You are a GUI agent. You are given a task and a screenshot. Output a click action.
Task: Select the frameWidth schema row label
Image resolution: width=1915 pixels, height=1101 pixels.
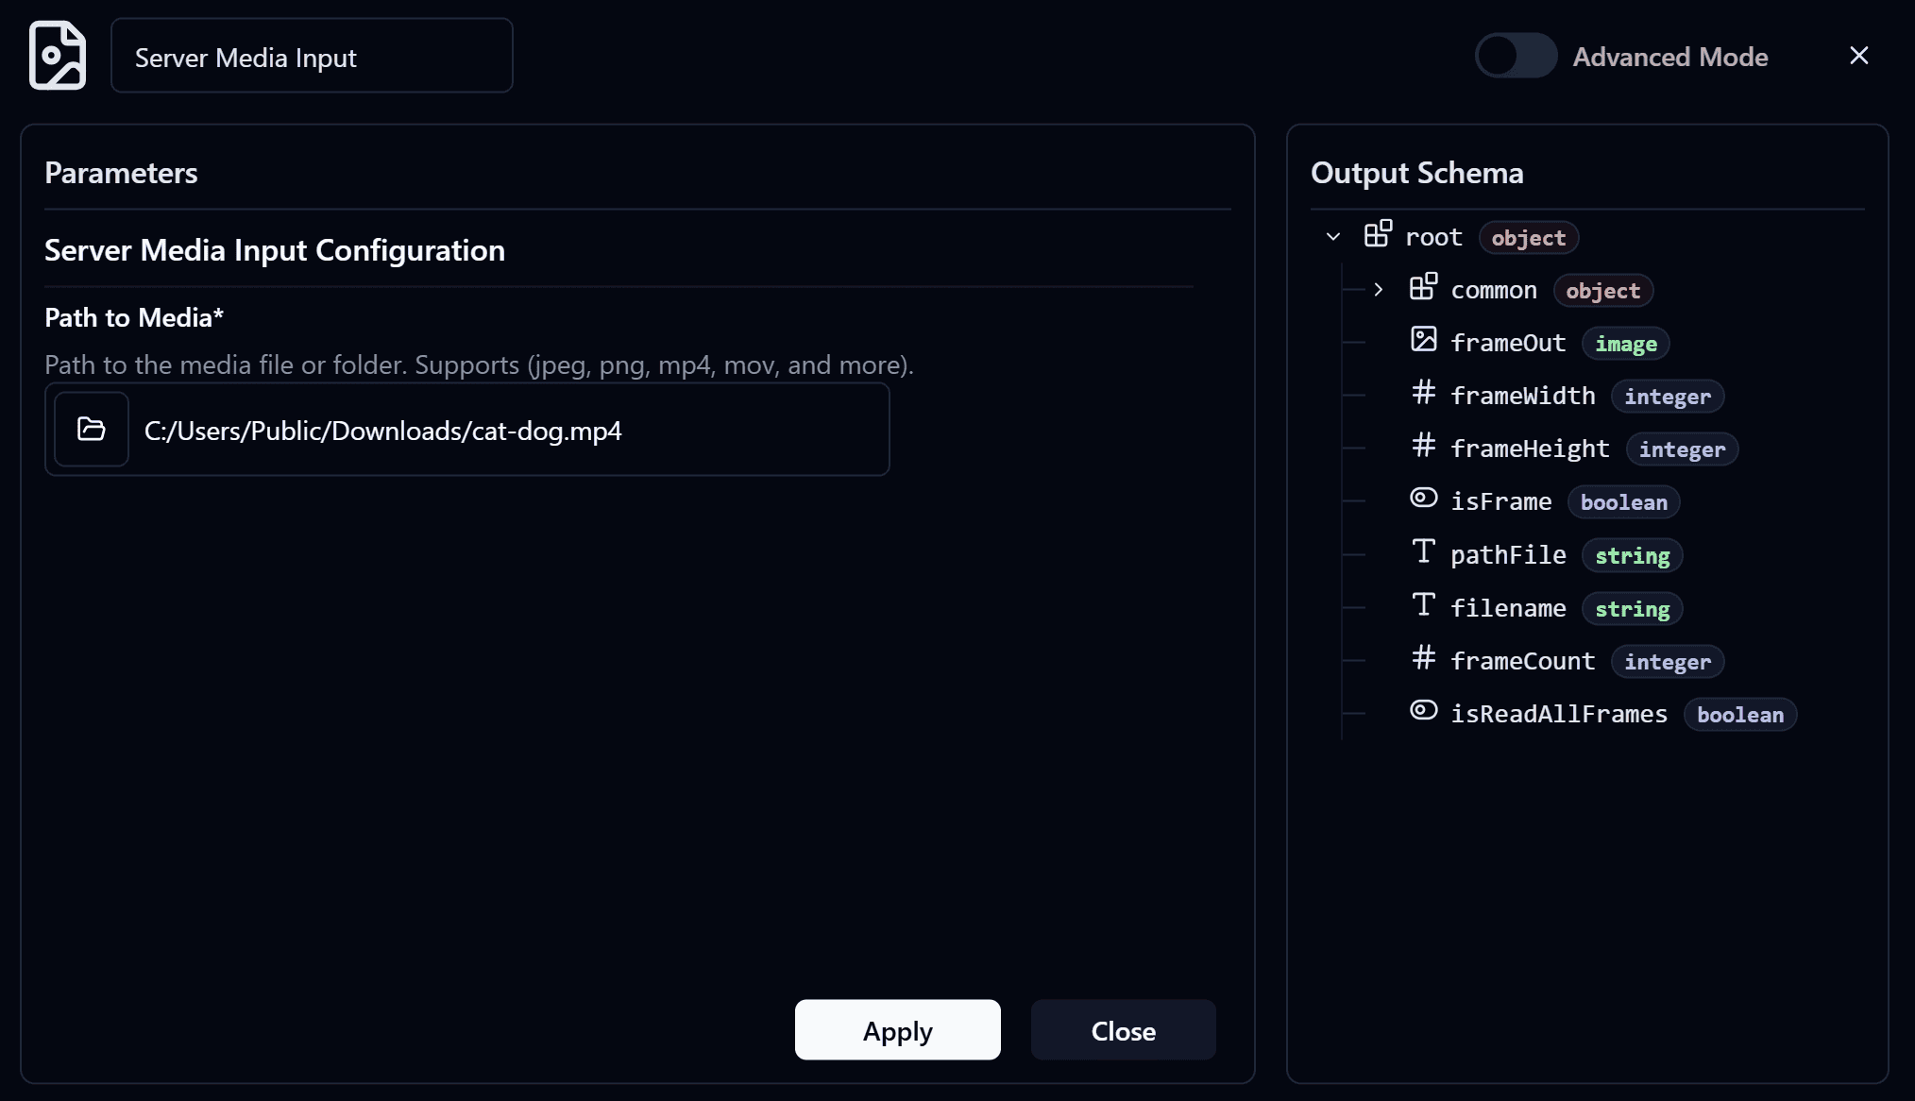1523,396
